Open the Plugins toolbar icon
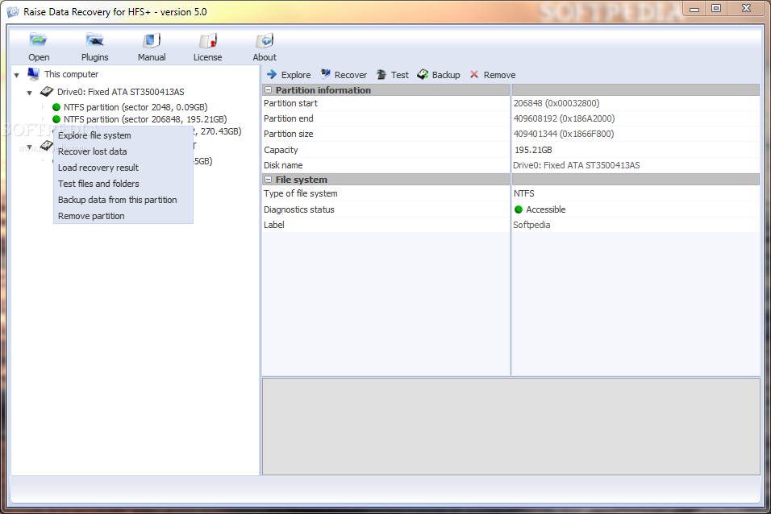Viewport: 771px width, 514px height. 94,40
